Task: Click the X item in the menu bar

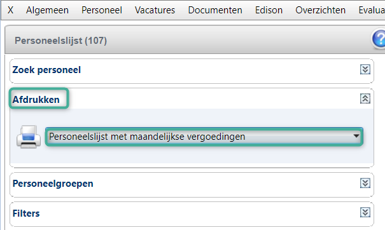Action: click(x=10, y=10)
